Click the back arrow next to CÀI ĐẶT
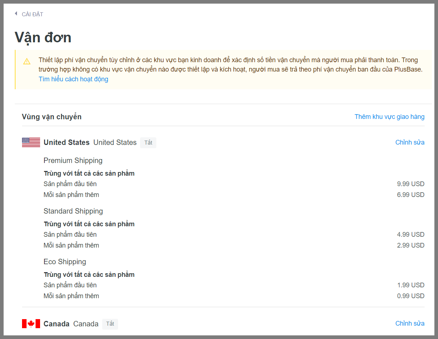 tap(16, 14)
